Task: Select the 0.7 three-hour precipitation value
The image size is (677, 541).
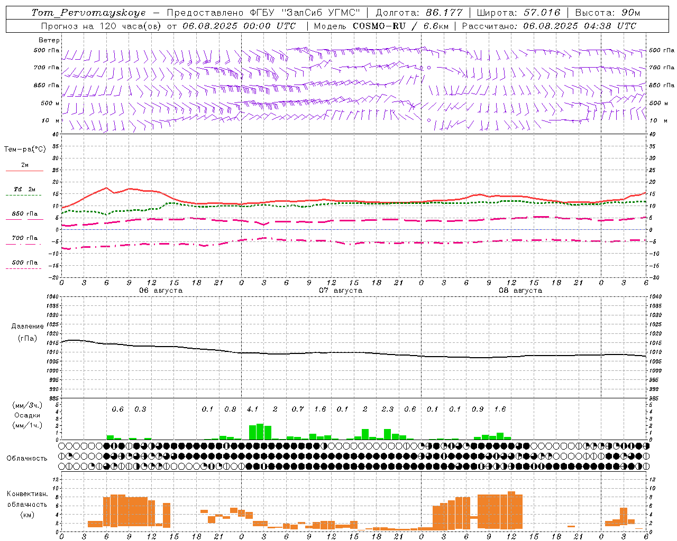Action: pyautogui.click(x=298, y=409)
